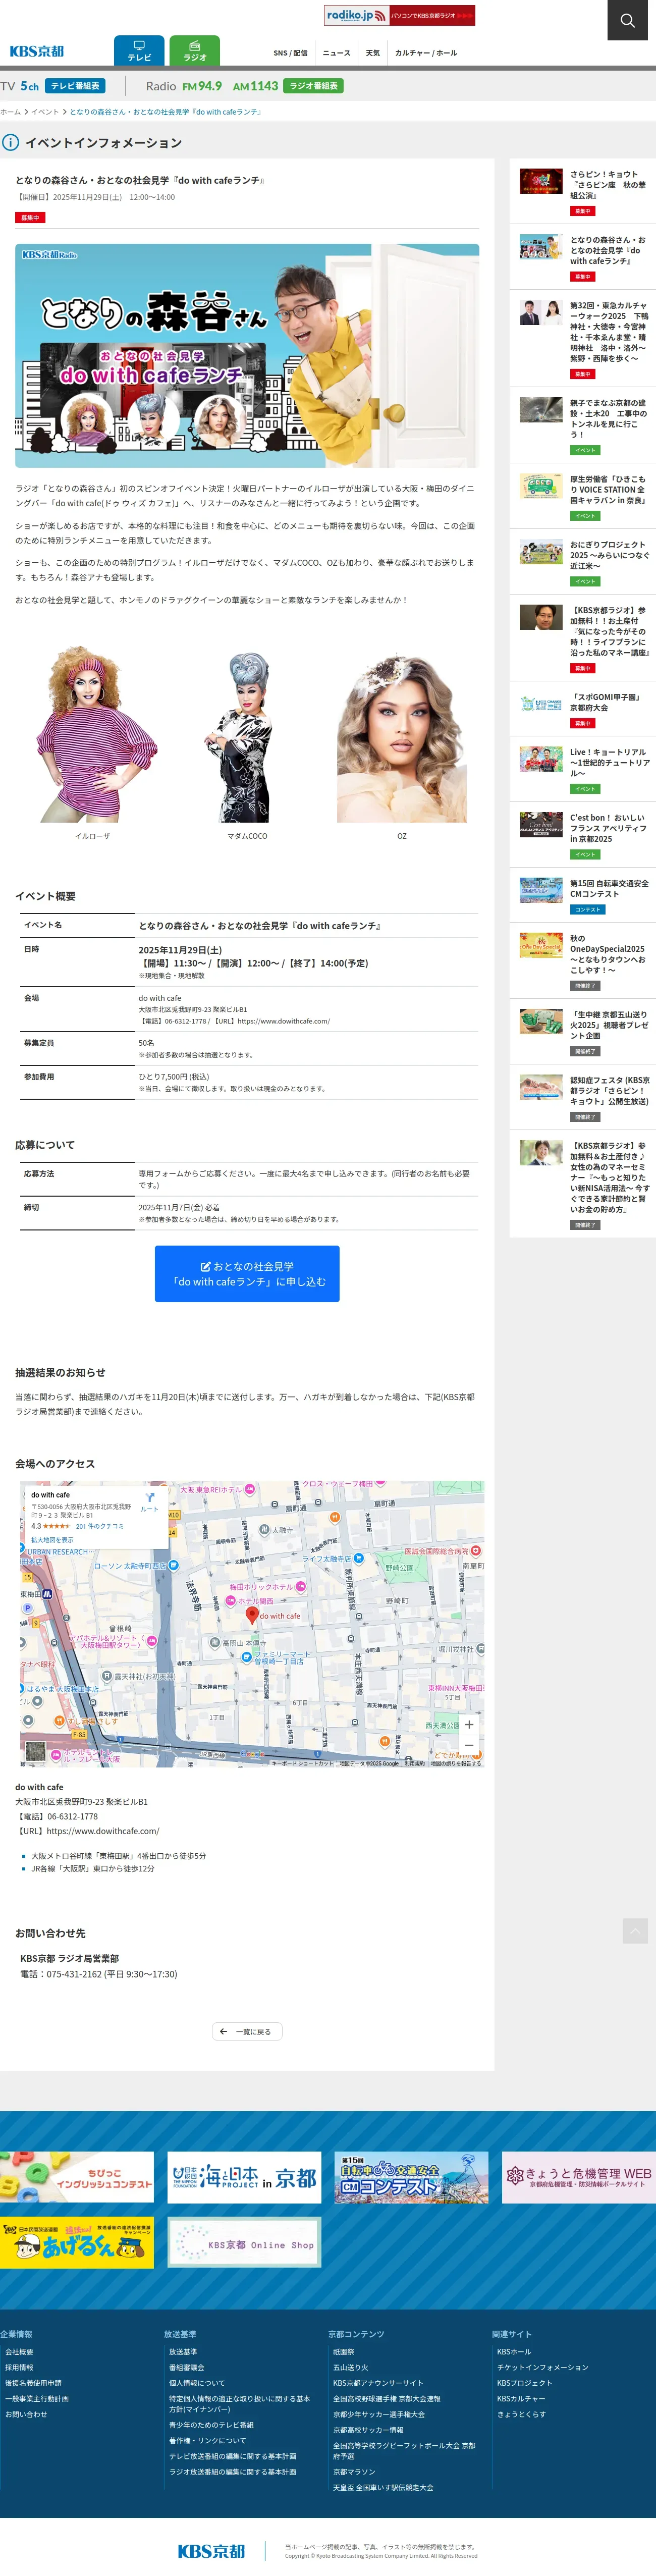Open footer 個人情報について link

pyautogui.click(x=197, y=2382)
